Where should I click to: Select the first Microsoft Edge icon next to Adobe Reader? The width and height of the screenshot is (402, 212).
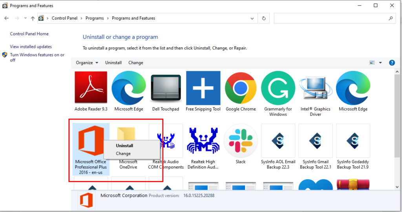[129, 88]
